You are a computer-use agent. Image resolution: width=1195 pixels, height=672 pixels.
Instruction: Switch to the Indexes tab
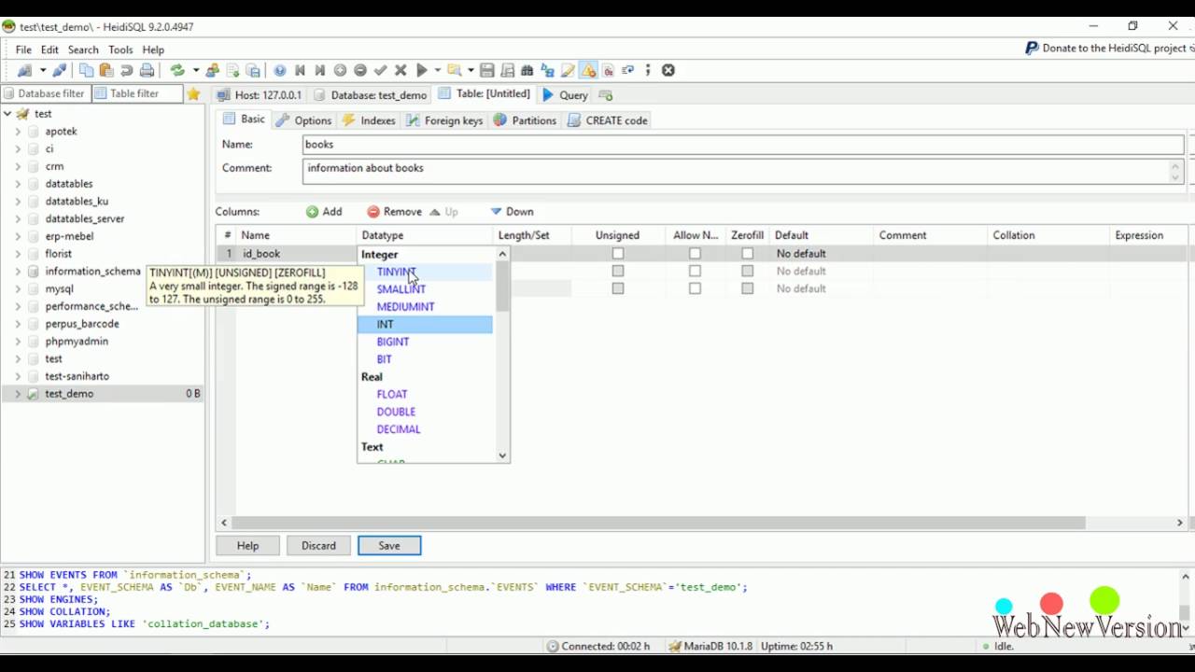[369, 120]
